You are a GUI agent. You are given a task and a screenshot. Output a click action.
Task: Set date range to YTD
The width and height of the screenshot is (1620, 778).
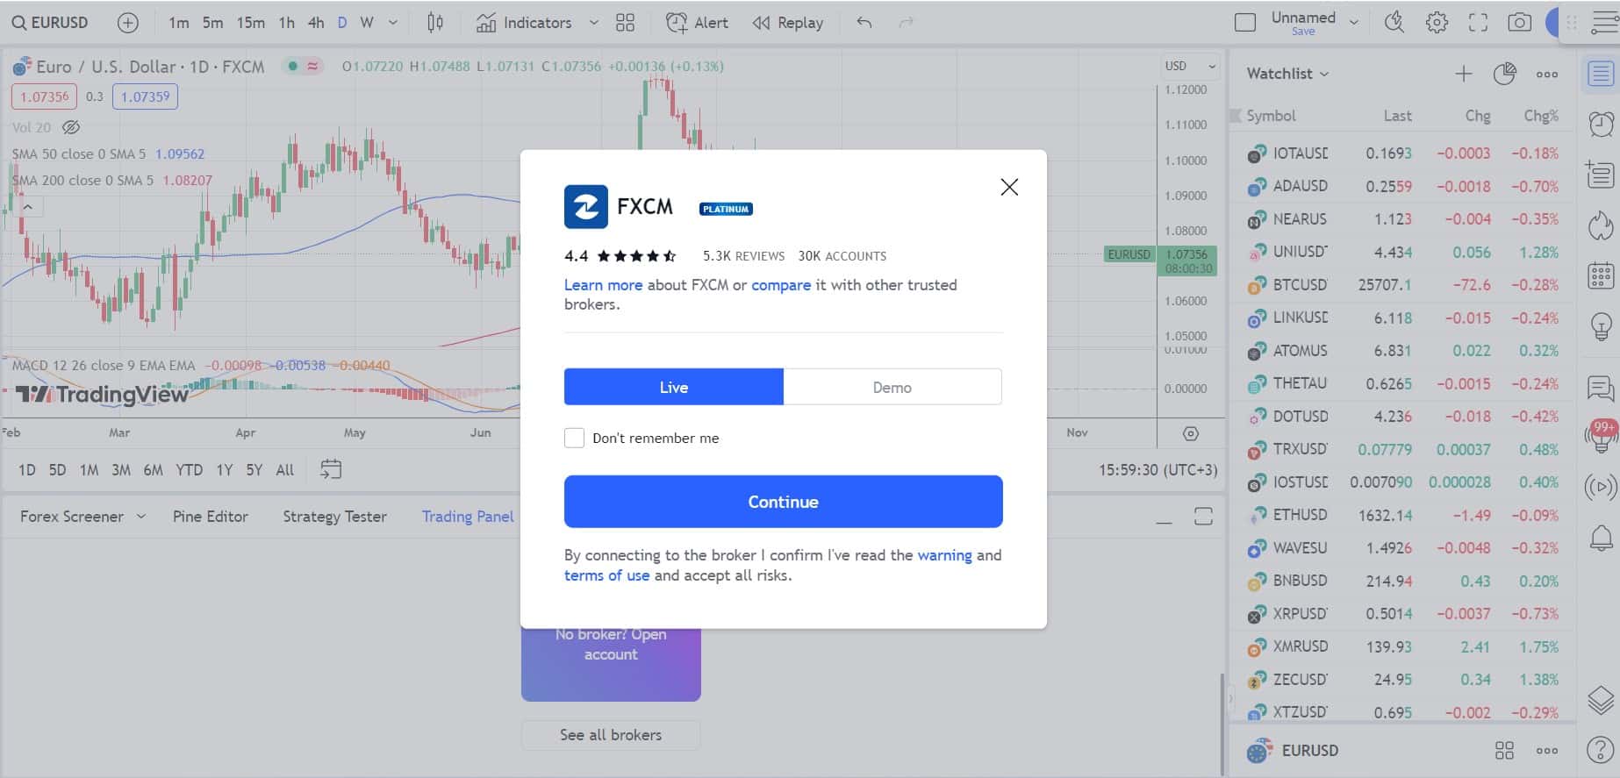pyautogui.click(x=189, y=470)
